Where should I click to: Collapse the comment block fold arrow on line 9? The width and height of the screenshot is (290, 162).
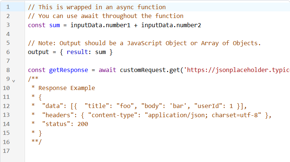click(14, 81)
